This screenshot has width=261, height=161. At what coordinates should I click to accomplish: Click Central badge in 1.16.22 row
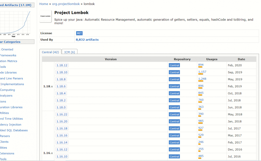[174, 114]
